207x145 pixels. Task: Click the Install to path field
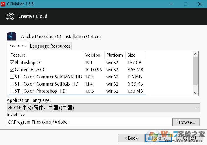pos(89,122)
